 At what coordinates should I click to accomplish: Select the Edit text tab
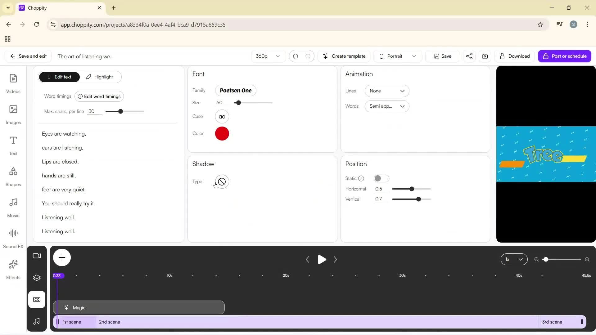coord(59,77)
